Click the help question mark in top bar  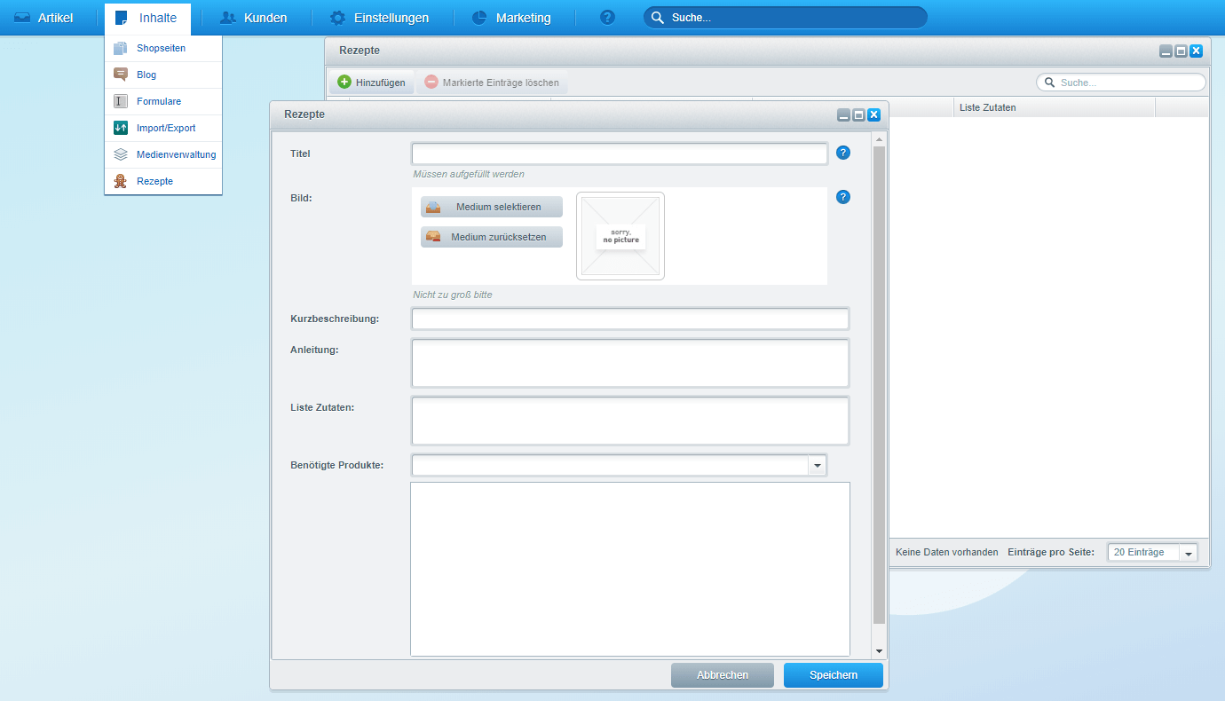607,18
